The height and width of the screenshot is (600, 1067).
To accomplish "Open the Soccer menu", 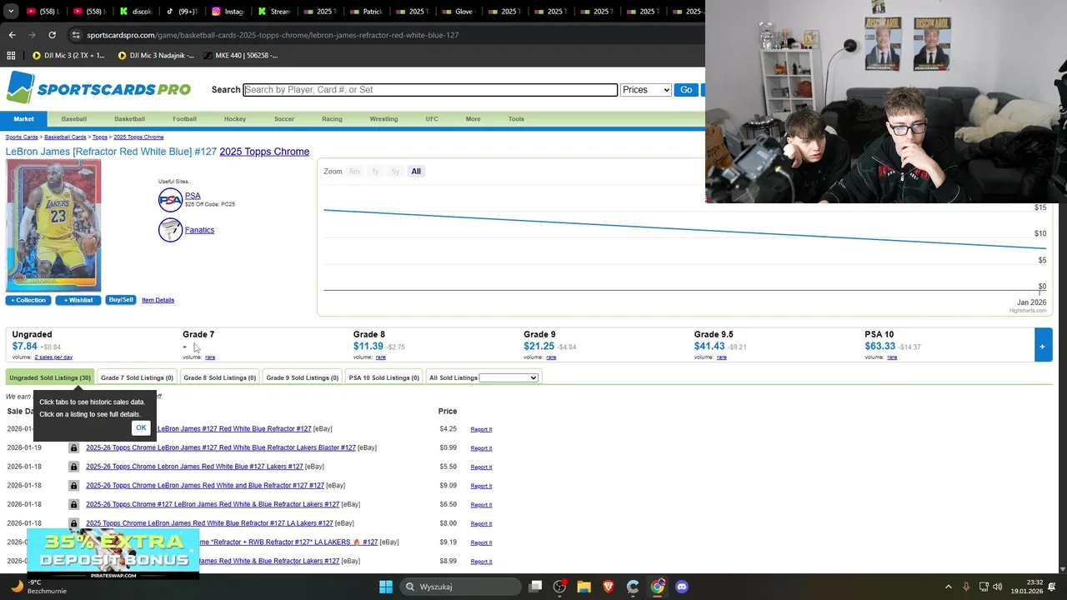I will coord(284,119).
